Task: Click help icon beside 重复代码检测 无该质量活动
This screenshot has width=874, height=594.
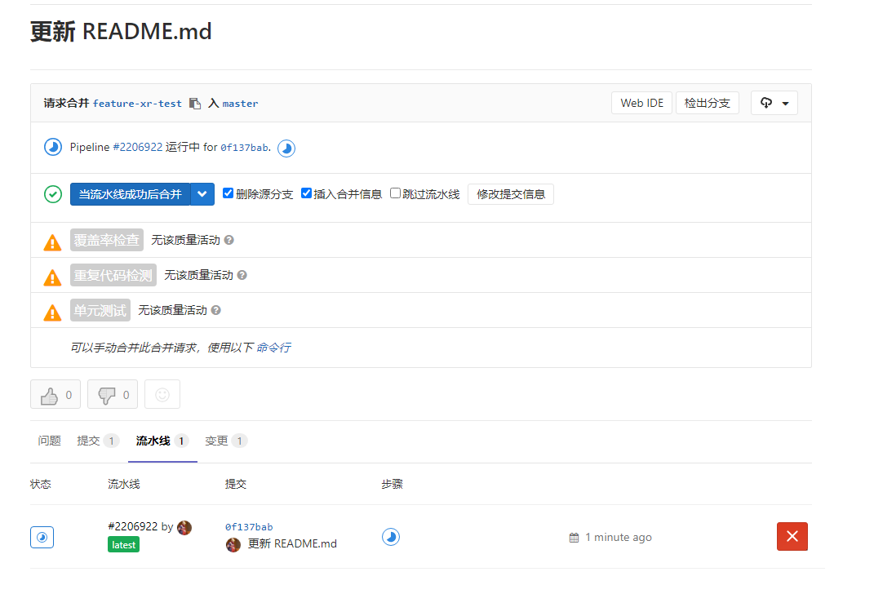Action: pos(242,275)
